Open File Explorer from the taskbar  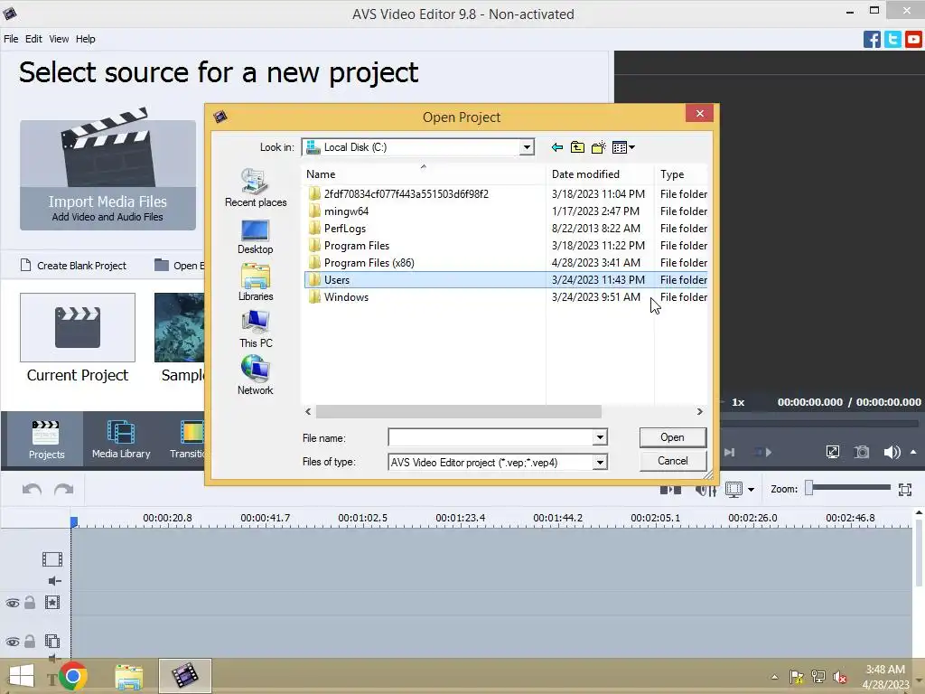[128, 677]
